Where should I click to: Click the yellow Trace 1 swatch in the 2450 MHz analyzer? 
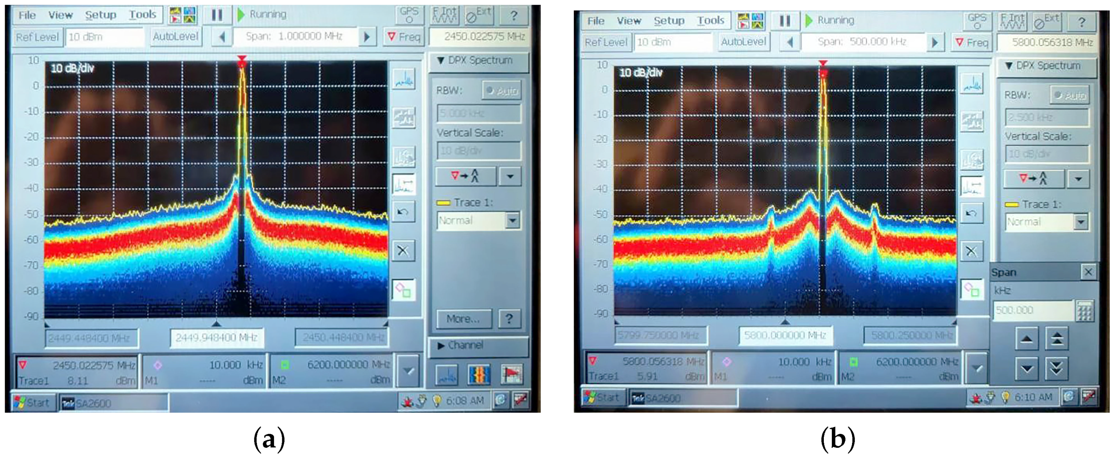click(x=443, y=203)
